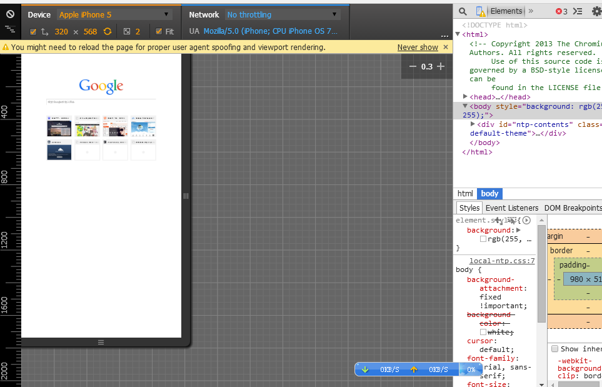Open the Network throttling dropdown
Image resolution: width=602 pixels, height=387 pixels.
point(283,14)
